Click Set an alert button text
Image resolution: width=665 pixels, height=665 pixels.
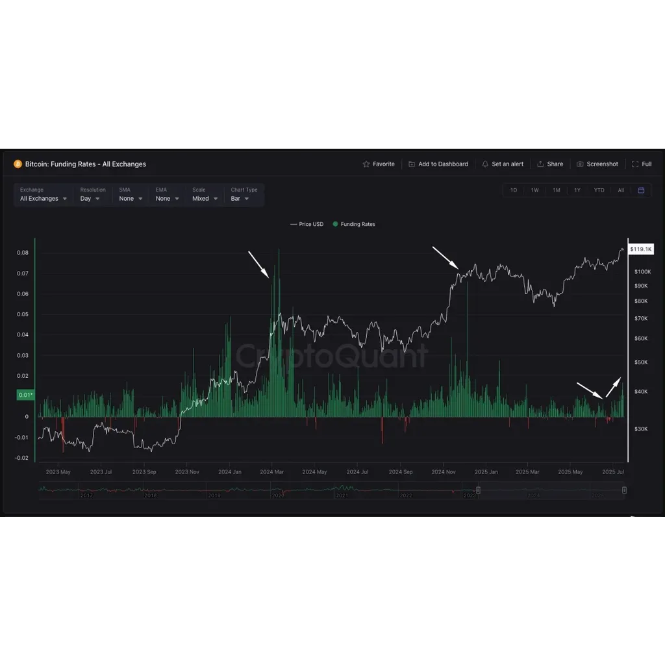[x=507, y=164]
